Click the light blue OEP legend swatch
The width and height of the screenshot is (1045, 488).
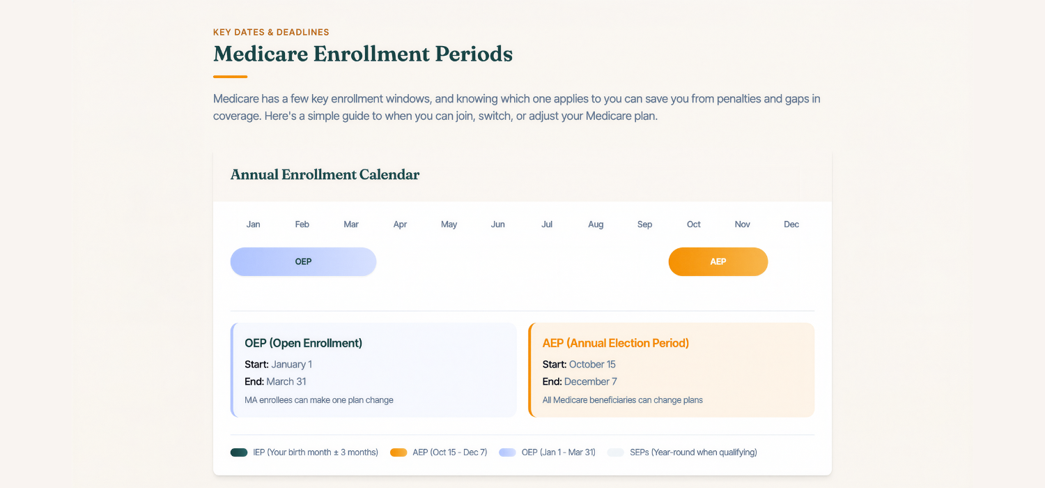(x=507, y=452)
